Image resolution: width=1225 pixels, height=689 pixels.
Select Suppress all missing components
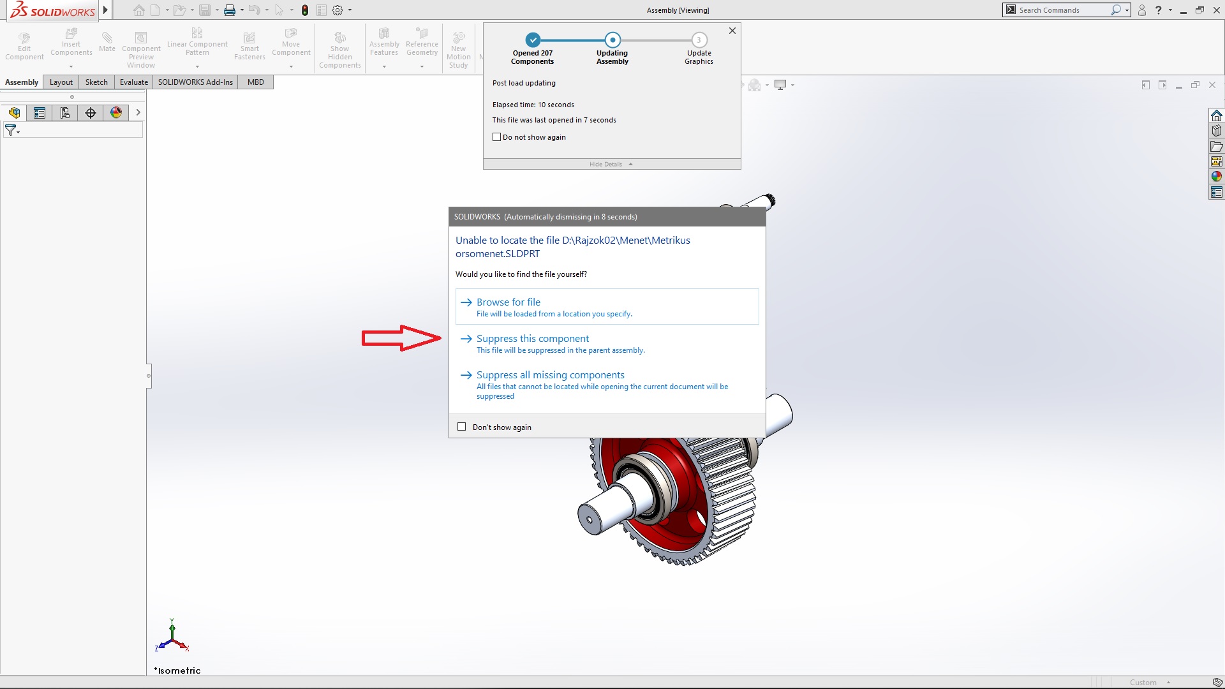pos(550,375)
